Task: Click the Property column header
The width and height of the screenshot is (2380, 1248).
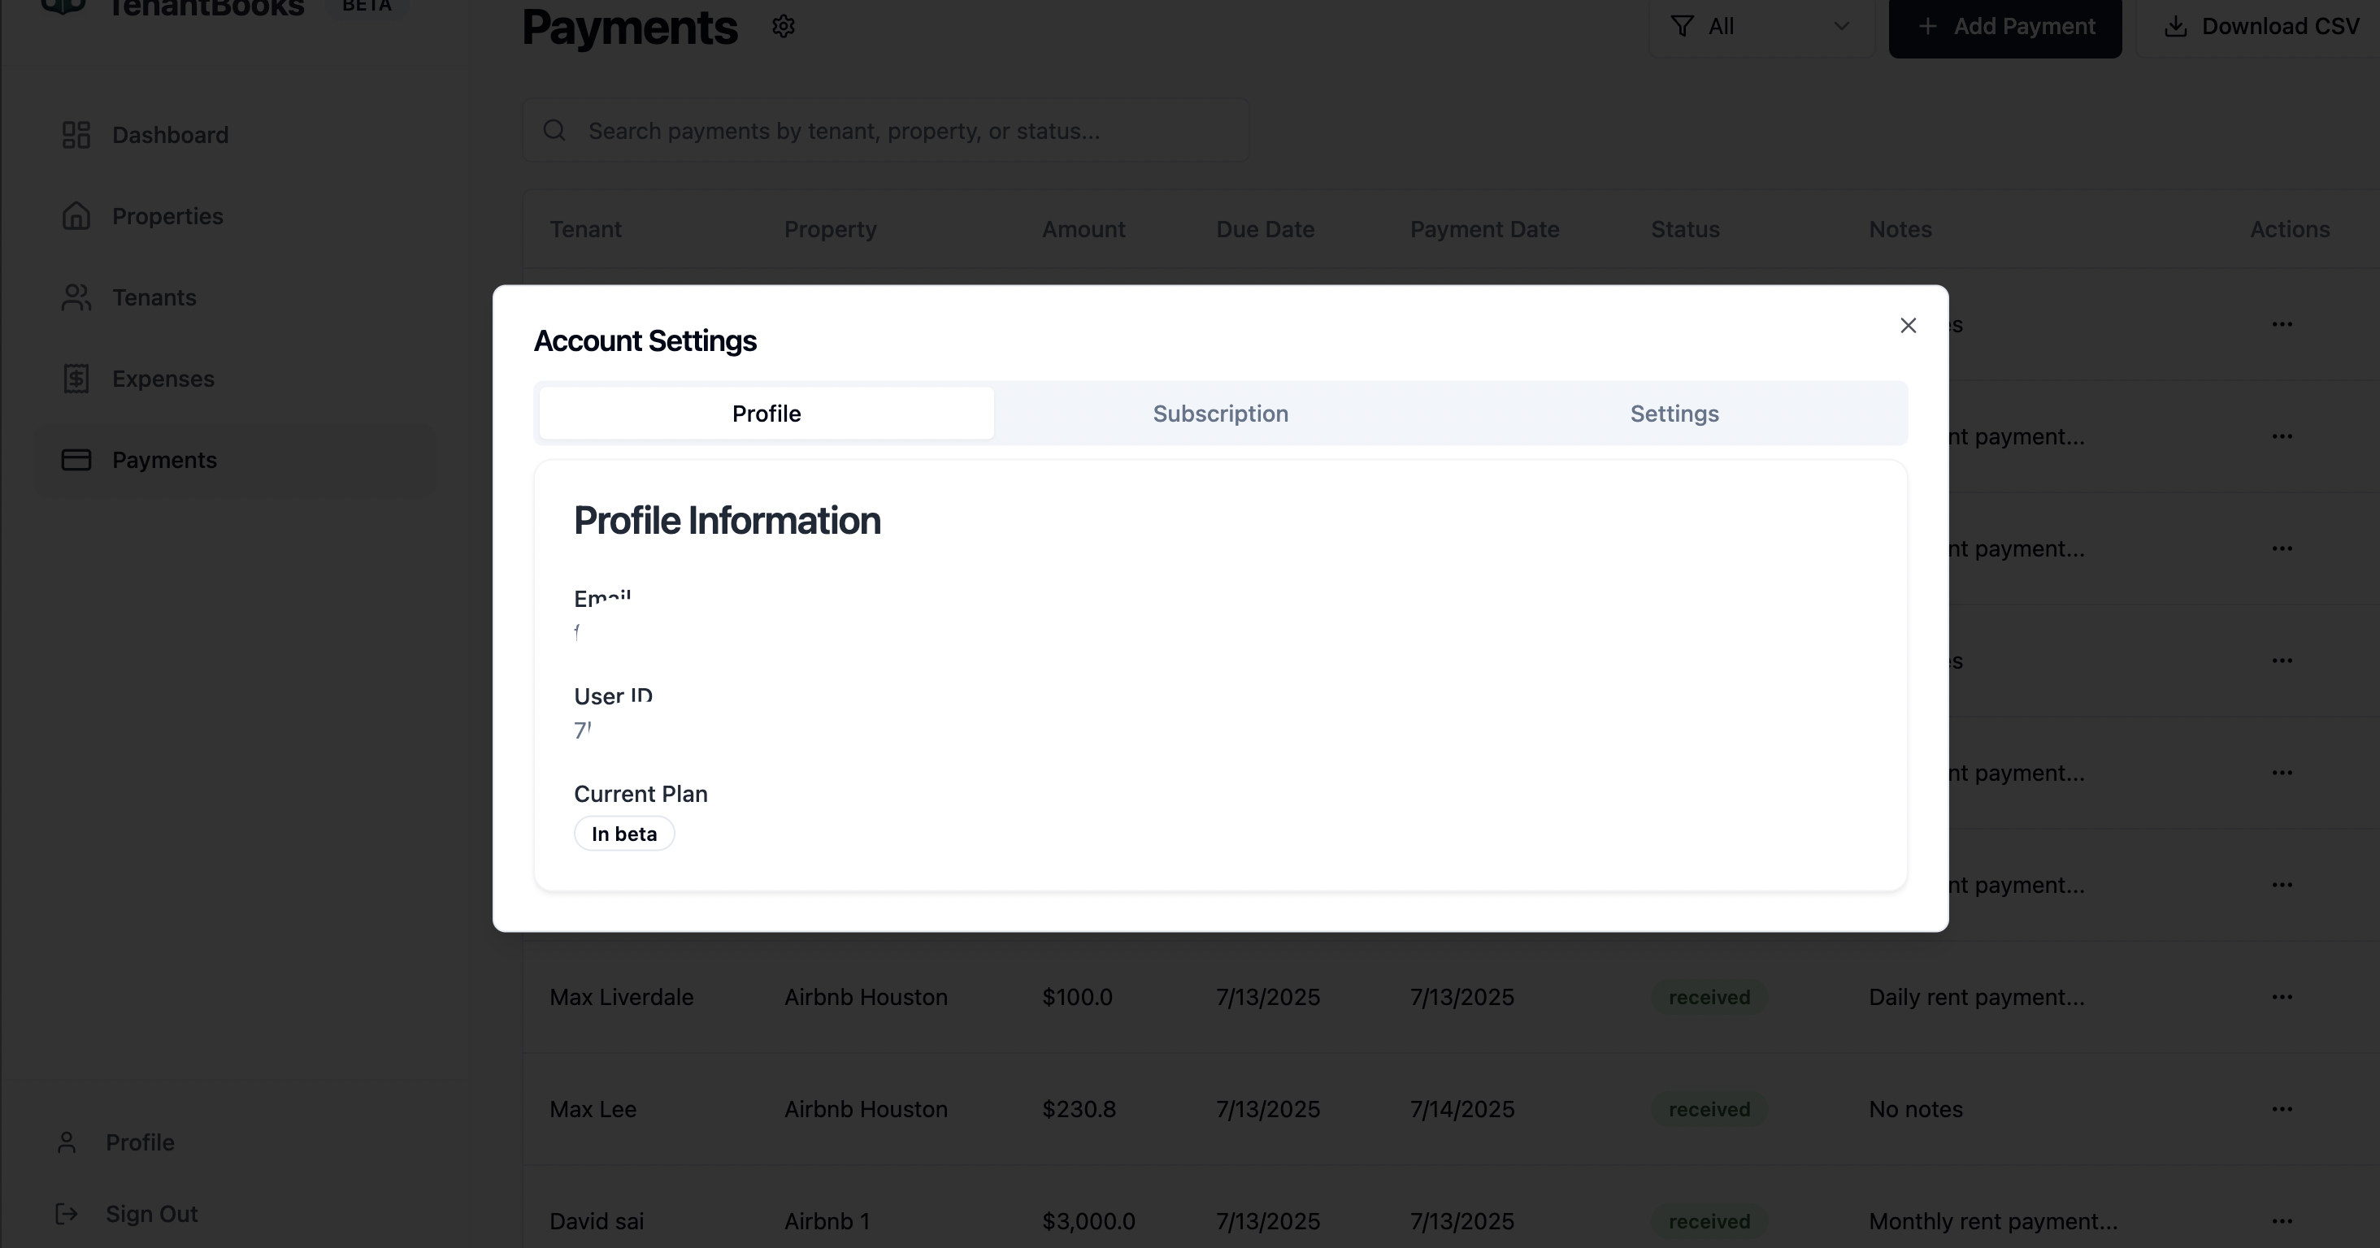Action: pos(830,229)
